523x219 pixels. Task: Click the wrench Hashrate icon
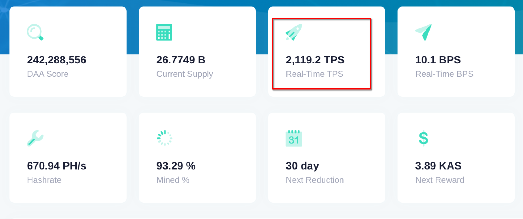(35, 138)
